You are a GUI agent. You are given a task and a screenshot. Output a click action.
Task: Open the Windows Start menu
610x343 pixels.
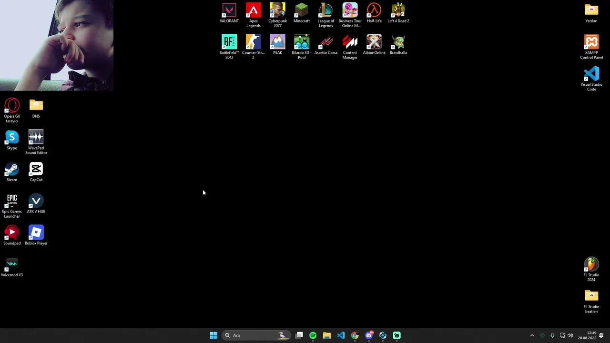click(213, 335)
